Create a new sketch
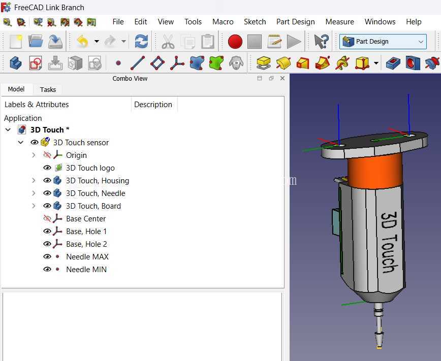Screen dimensions: 441x361 36,62
